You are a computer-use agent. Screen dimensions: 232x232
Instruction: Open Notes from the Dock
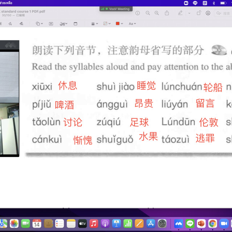tap(71, 223)
